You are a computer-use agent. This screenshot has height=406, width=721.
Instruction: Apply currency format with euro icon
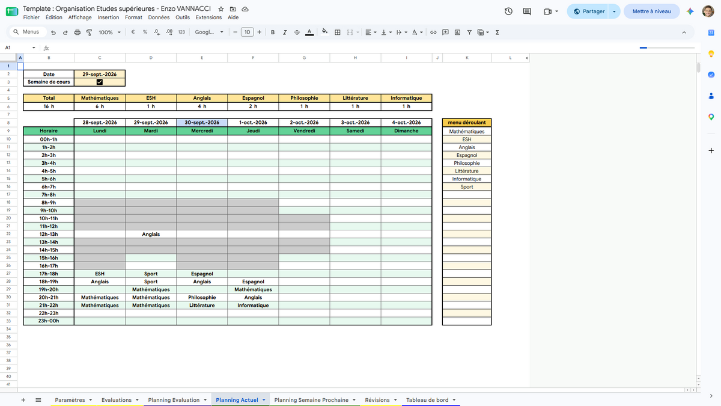pos(133,32)
